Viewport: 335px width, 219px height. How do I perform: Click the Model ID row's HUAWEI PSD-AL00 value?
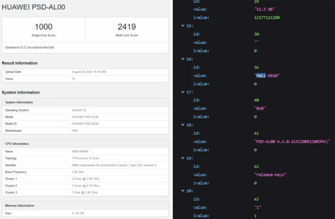click(x=85, y=124)
